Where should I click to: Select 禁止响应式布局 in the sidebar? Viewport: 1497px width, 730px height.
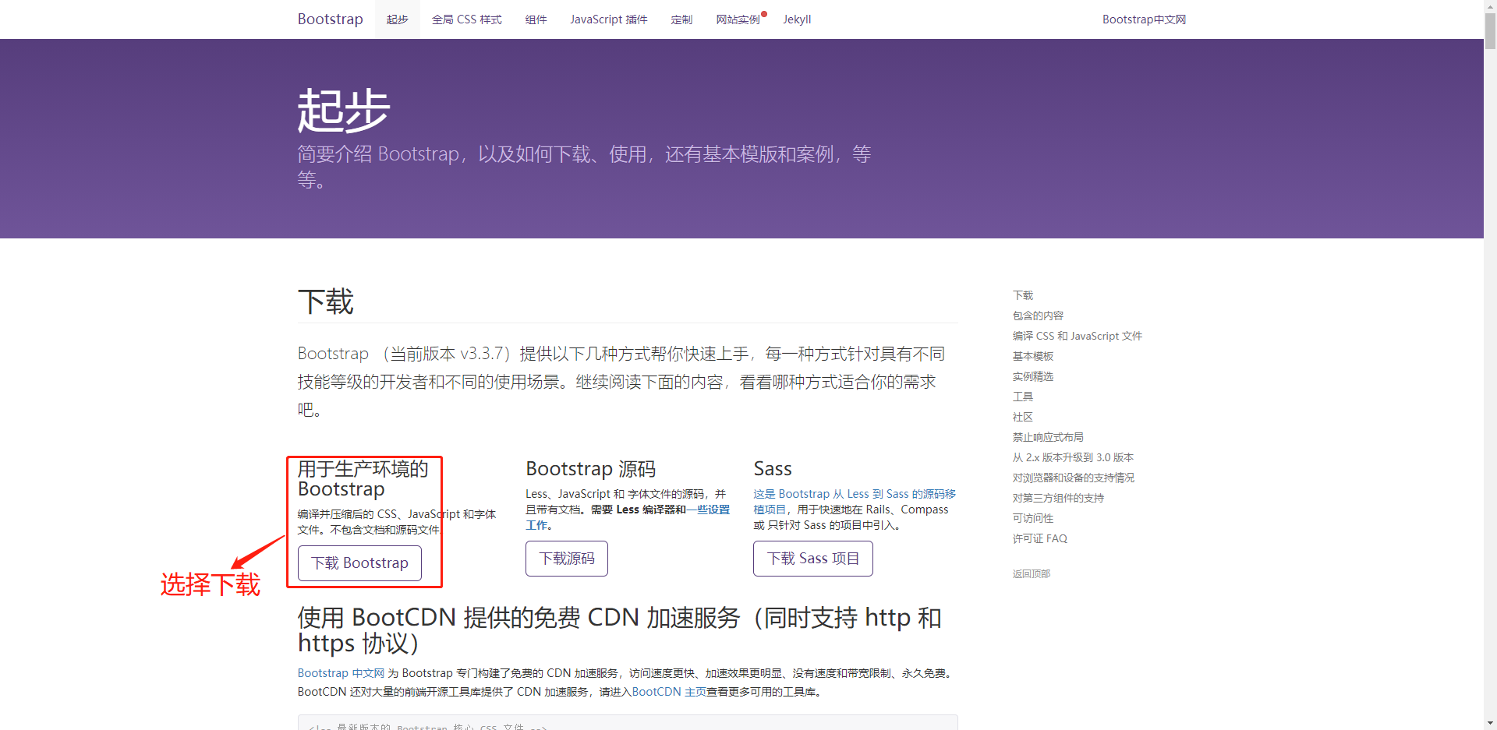(1047, 437)
